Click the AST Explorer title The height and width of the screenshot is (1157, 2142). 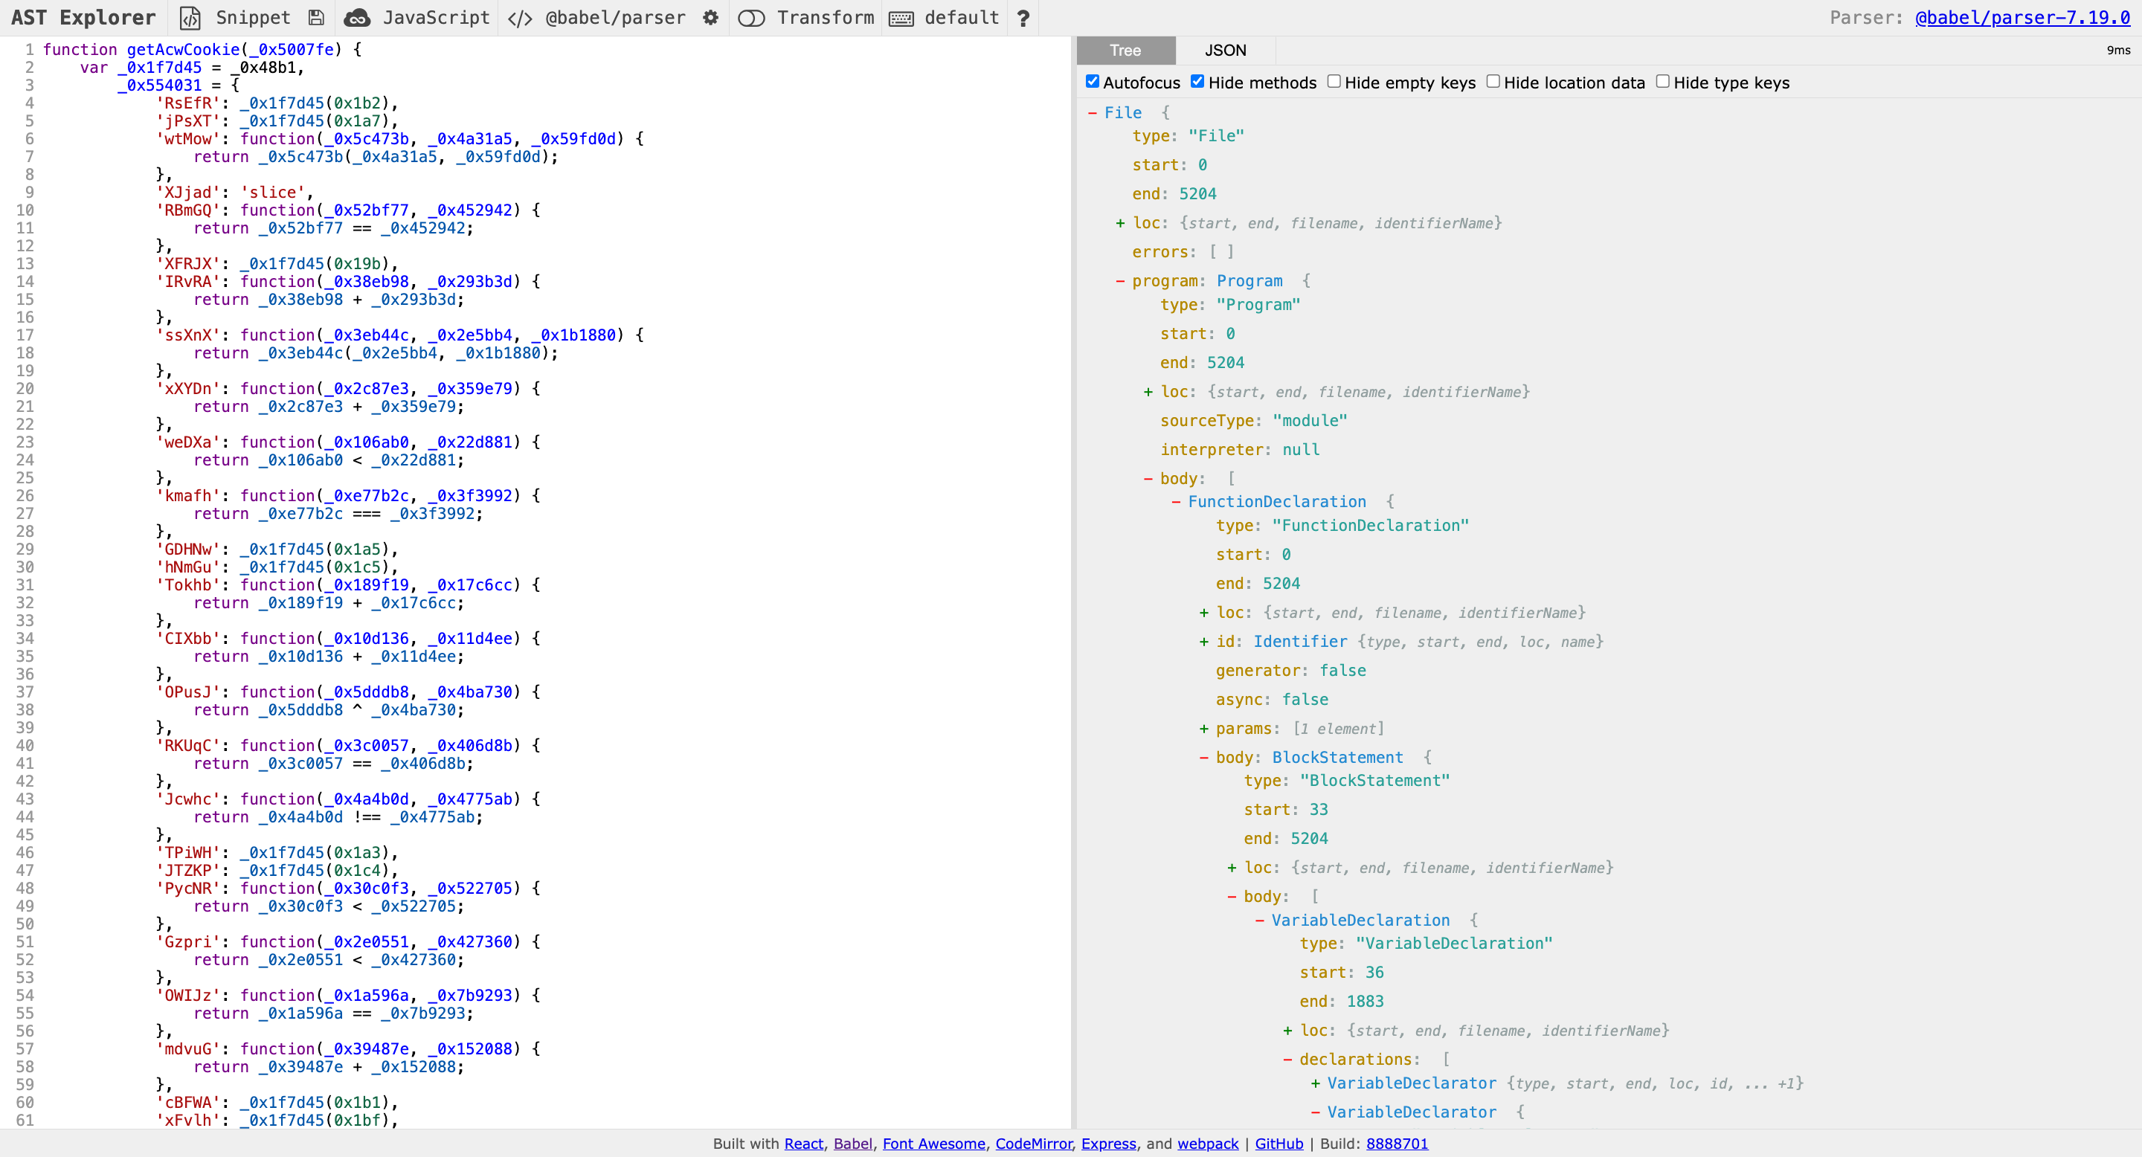click(83, 17)
